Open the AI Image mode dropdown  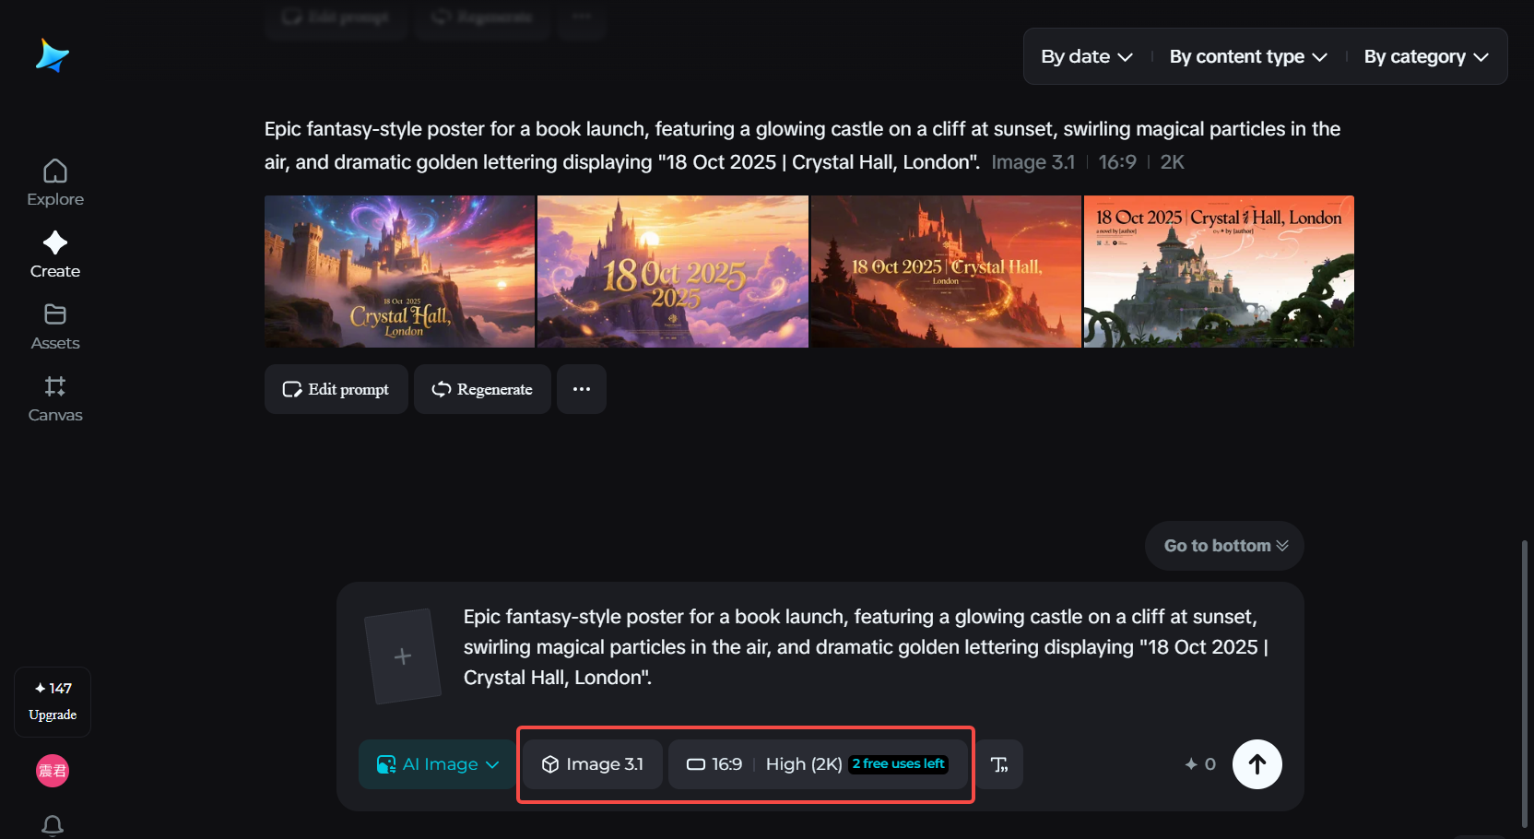438,764
